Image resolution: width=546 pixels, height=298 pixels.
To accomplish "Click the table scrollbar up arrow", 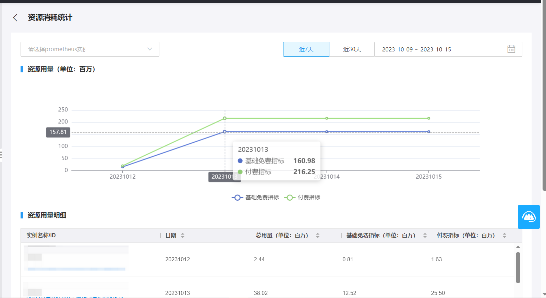I will click(518, 247).
